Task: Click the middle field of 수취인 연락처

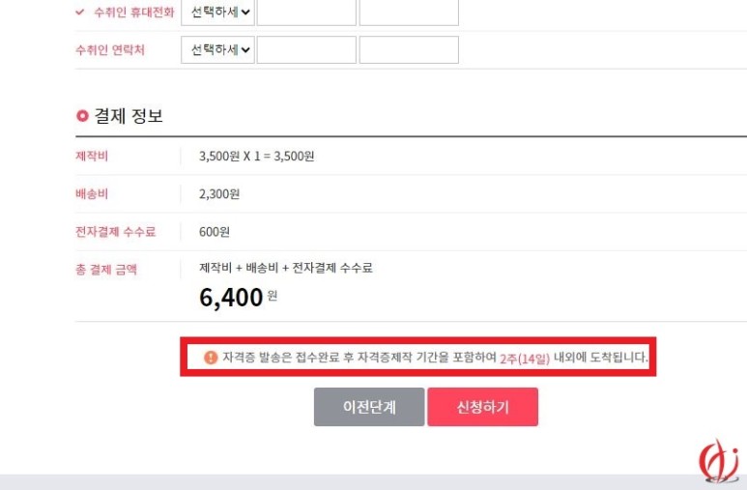Action: 306,49
